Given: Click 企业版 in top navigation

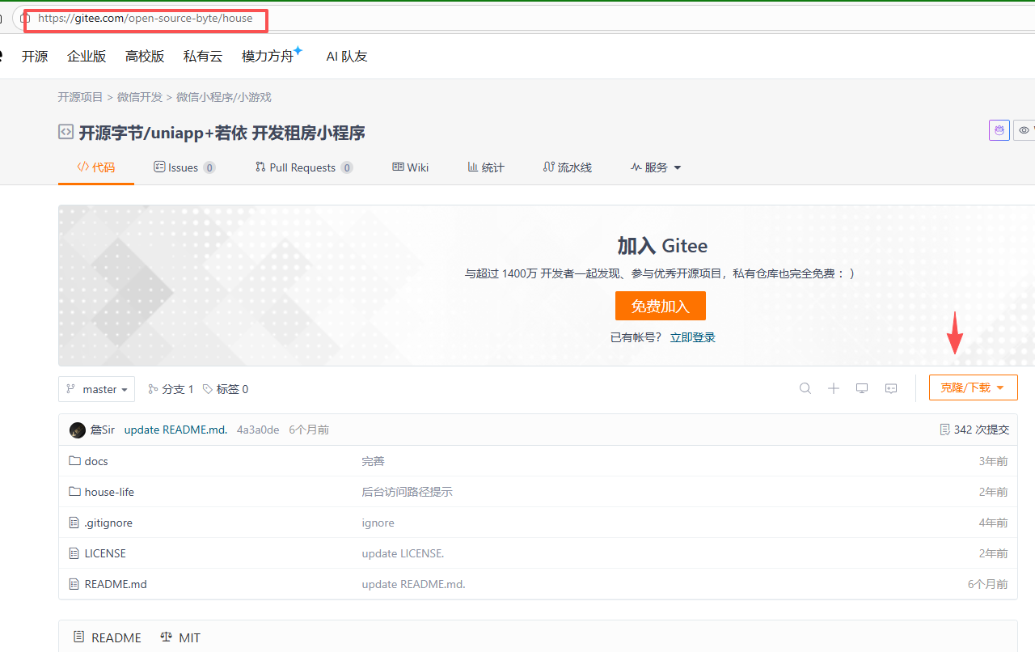Looking at the screenshot, I should point(87,57).
